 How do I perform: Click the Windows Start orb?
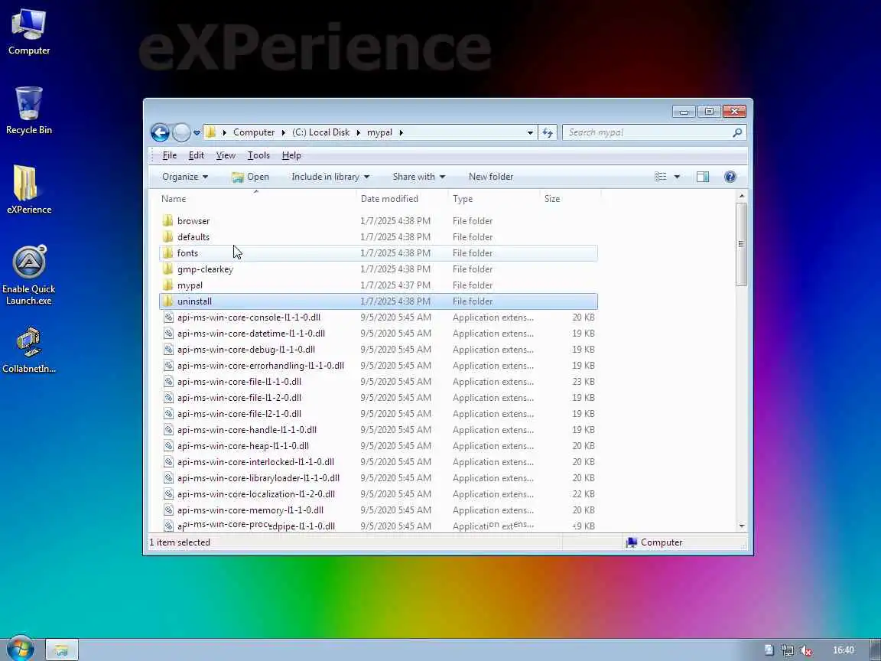pos(21,650)
